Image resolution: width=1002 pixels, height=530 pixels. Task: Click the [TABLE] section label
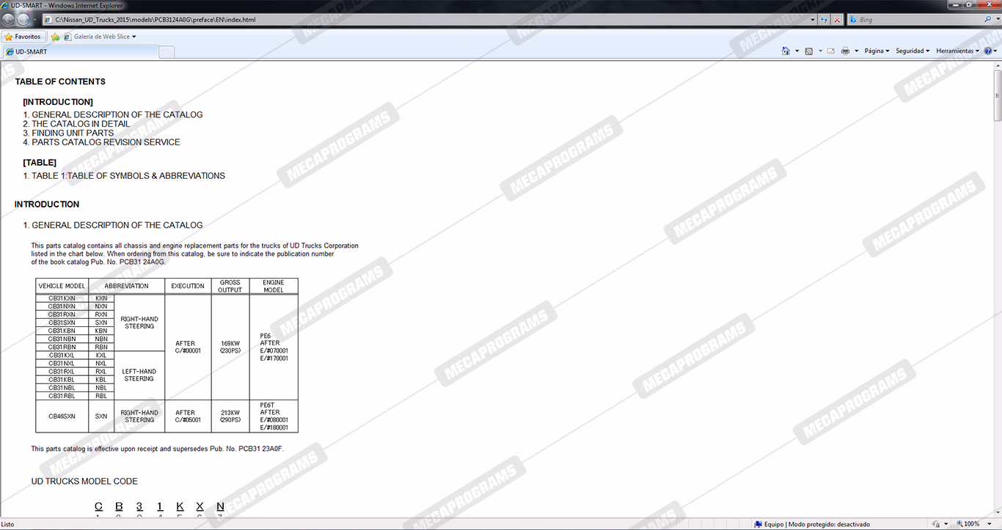[40, 163]
